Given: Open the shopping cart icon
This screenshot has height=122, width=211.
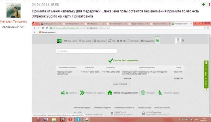Looking at the screenshot, I should pyautogui.click(x=157, y=41).
